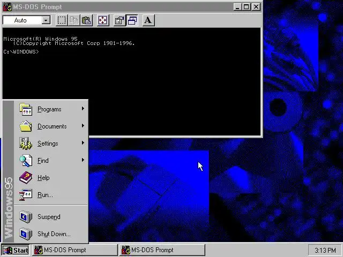Click the Settings gear icon
Viewport: 343px width, 257px height.
(26, 143)
